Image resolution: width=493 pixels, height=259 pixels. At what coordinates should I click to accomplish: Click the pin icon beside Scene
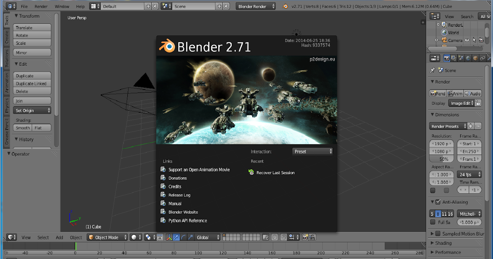(x=433, y=70)
